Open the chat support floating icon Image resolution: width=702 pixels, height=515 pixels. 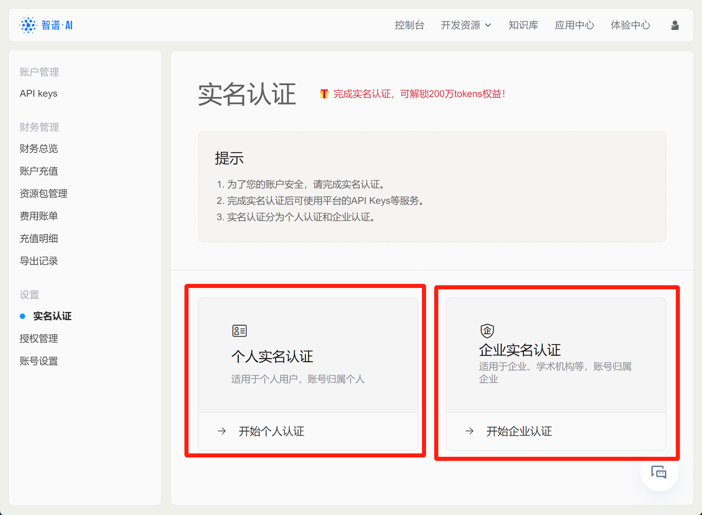click(659, 472)
